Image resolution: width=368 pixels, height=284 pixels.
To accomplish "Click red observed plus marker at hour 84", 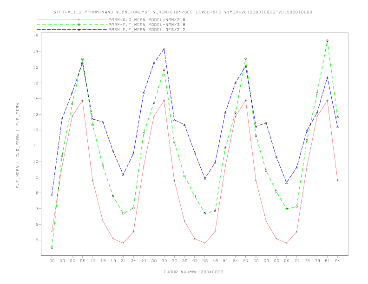I will tap(337, 180).
